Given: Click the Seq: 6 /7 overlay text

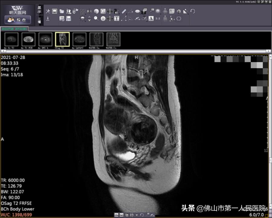Looking at the screenshot, I should [x=10, y=69].
